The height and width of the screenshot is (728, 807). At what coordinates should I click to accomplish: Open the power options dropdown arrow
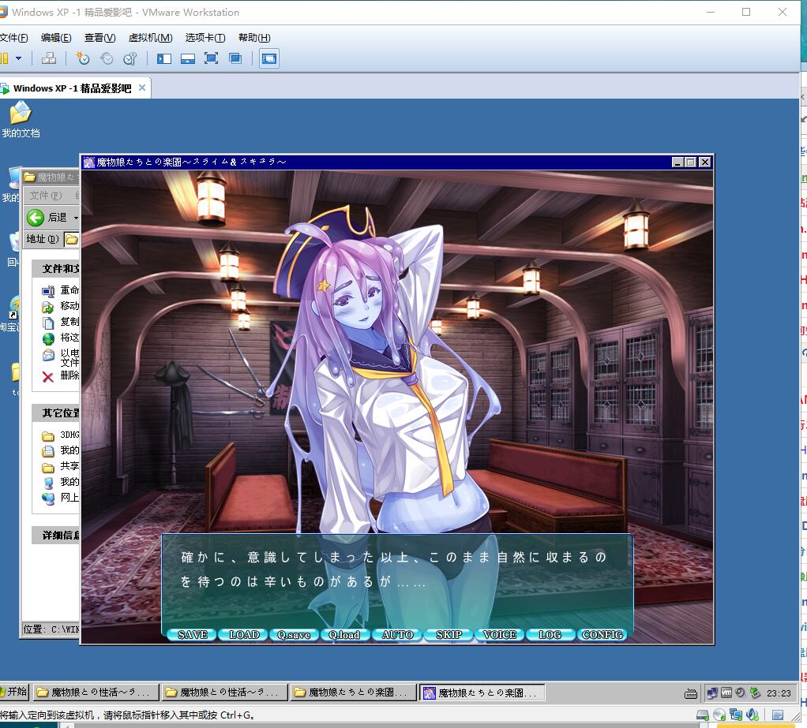coord(18,58)
